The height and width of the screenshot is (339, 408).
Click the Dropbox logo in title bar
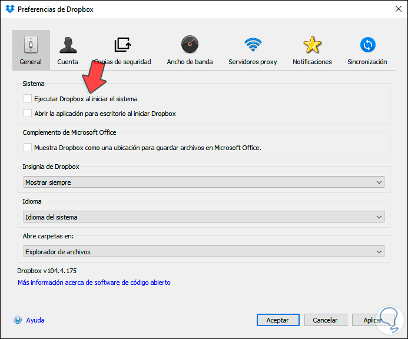point(10,9)
